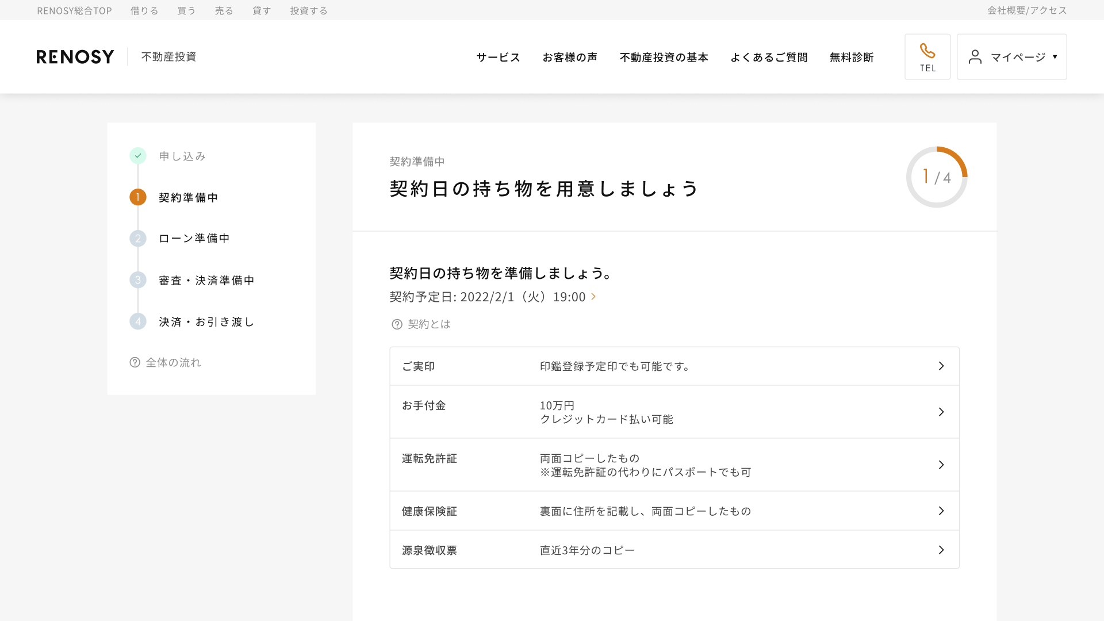The image size is (1104, 621).
Task: Select the 審査・決済準備中 step
Action: coord(207,280)
